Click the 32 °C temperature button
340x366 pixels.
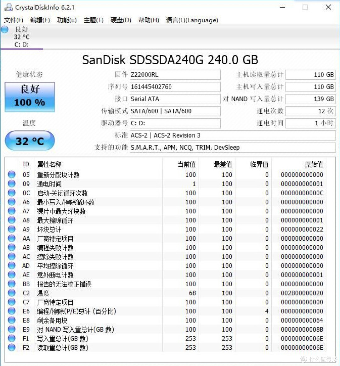tap(30, 140)
